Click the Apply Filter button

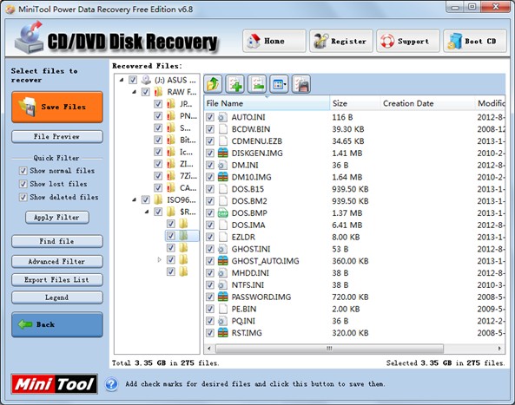click(57, 218)
